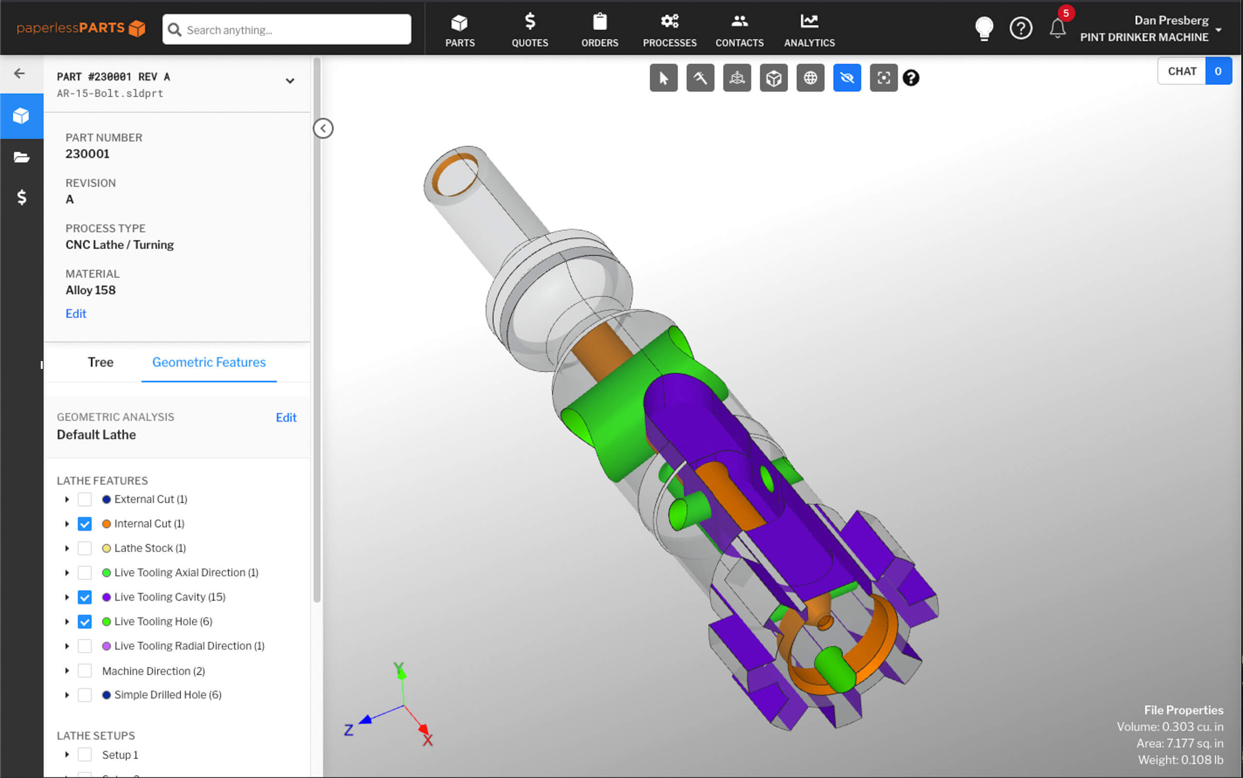
Task: Open notifications bell with 5 alerts
Action: [x=1058, y=27]
